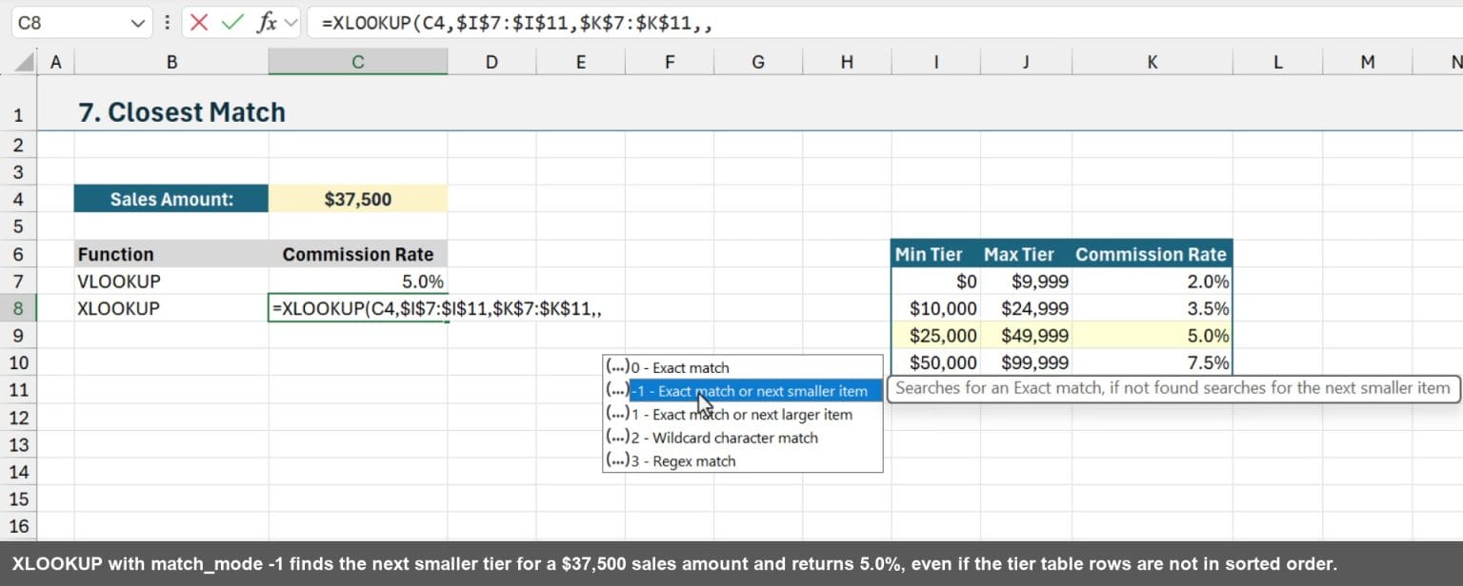Select the $9,999 Max Tier cell
Screen dimensions: 1463x586
point(1025,282)
